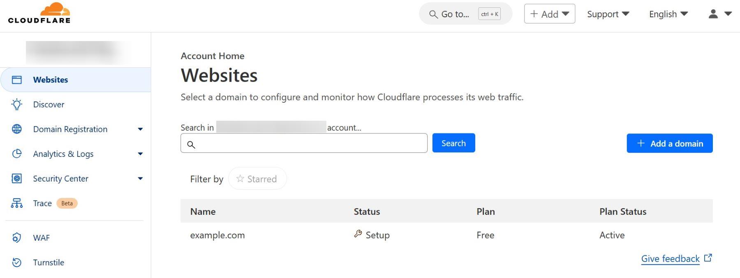Click the WAF firewall icon
The image size is (740, 278).
(17, 238)
